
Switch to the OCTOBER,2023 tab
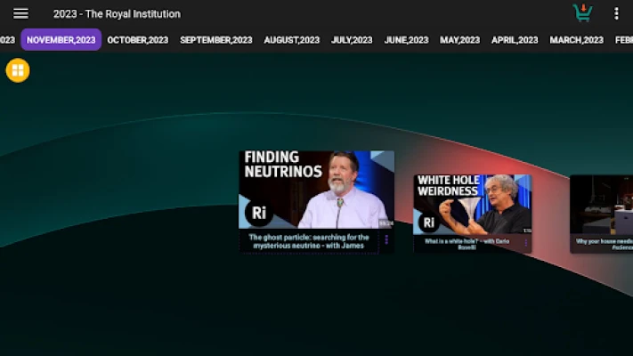[137, 40]
